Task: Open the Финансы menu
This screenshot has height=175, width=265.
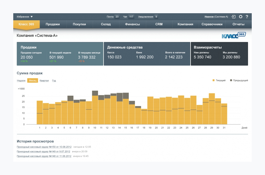Action: pyautogui.click(x=132, y=24)
